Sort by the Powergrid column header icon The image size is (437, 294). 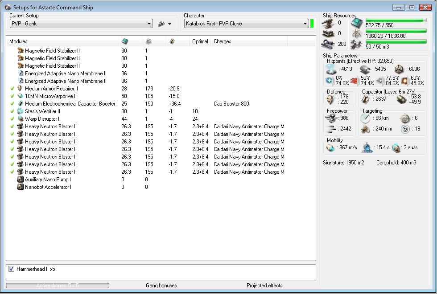click(x=148, y=41)
